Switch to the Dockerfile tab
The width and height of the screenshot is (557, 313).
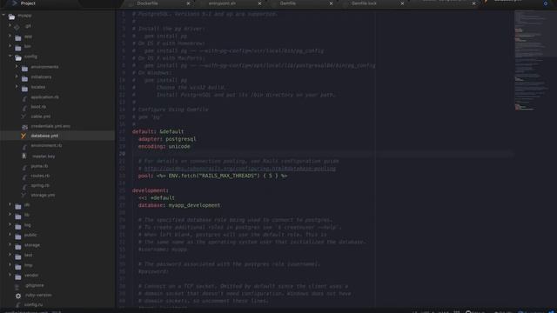pos(147,3)
